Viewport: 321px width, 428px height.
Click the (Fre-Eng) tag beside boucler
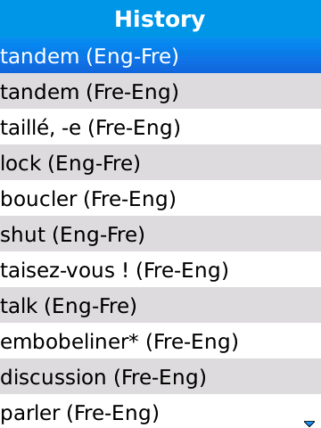130,200
